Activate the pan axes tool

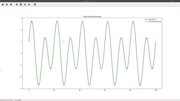click(x=17, y=4)
